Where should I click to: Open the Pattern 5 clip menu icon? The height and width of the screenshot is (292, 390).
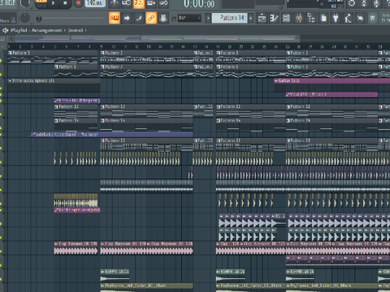tap(11, 53)
